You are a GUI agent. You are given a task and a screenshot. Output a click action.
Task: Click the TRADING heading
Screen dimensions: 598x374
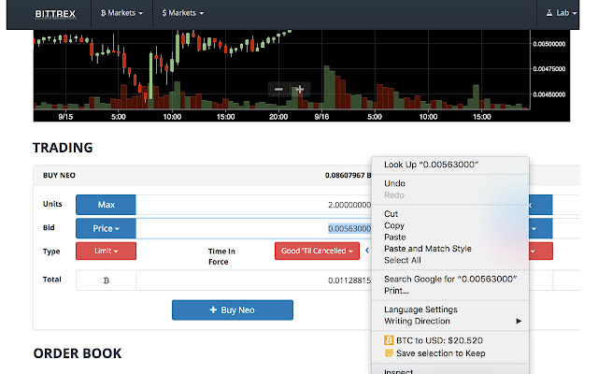click(63, 148)
